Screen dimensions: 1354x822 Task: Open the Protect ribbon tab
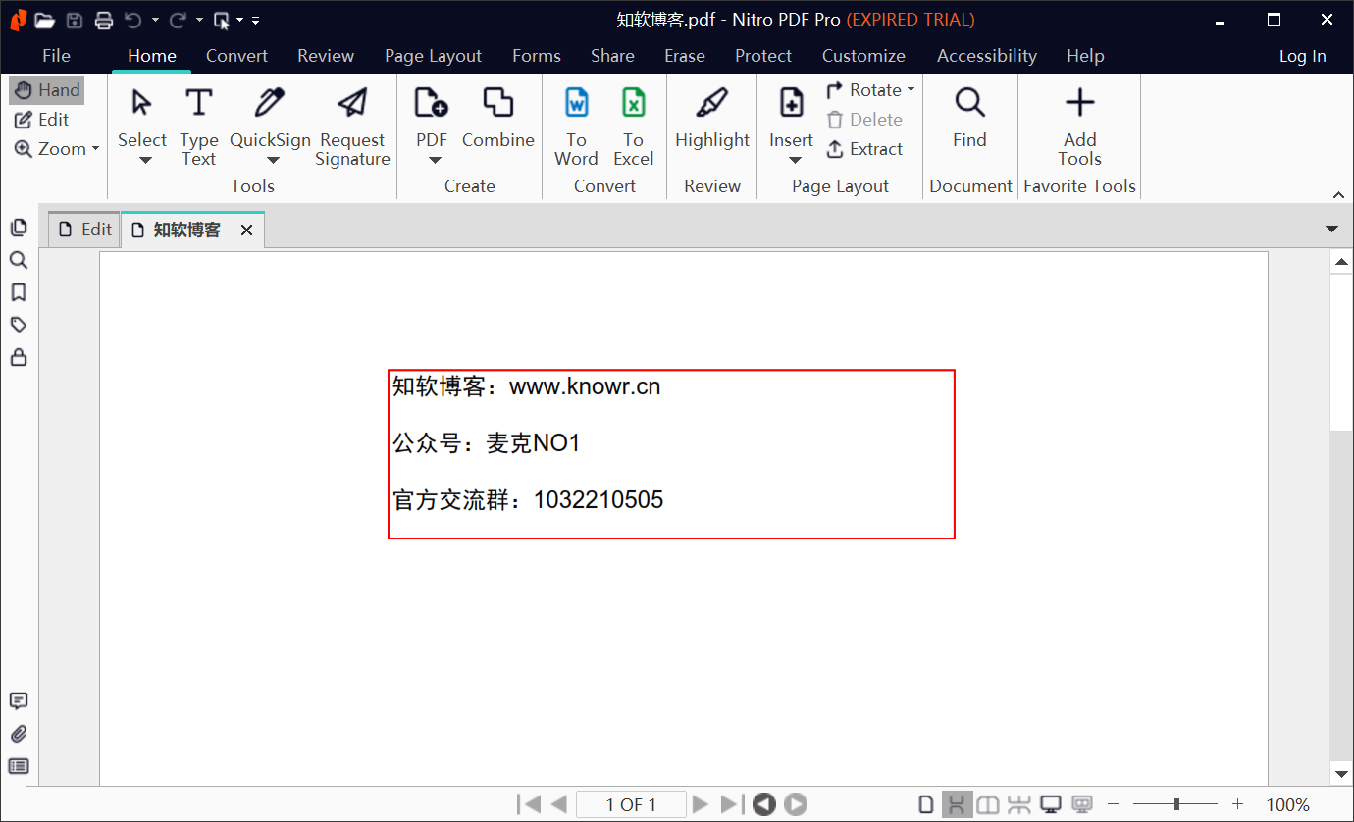[763, 56]
